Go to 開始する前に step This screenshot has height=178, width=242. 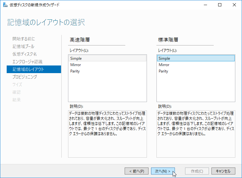tap(24, 39)
